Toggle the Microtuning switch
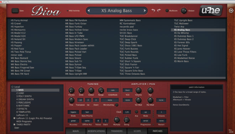This screenshot has width=235, height=134. 116,105
